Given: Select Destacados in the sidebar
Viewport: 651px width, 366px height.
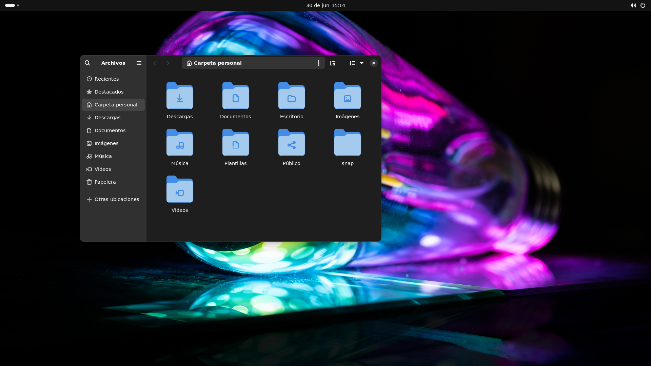Looking at the screenshot, I should tap(109, 92).
